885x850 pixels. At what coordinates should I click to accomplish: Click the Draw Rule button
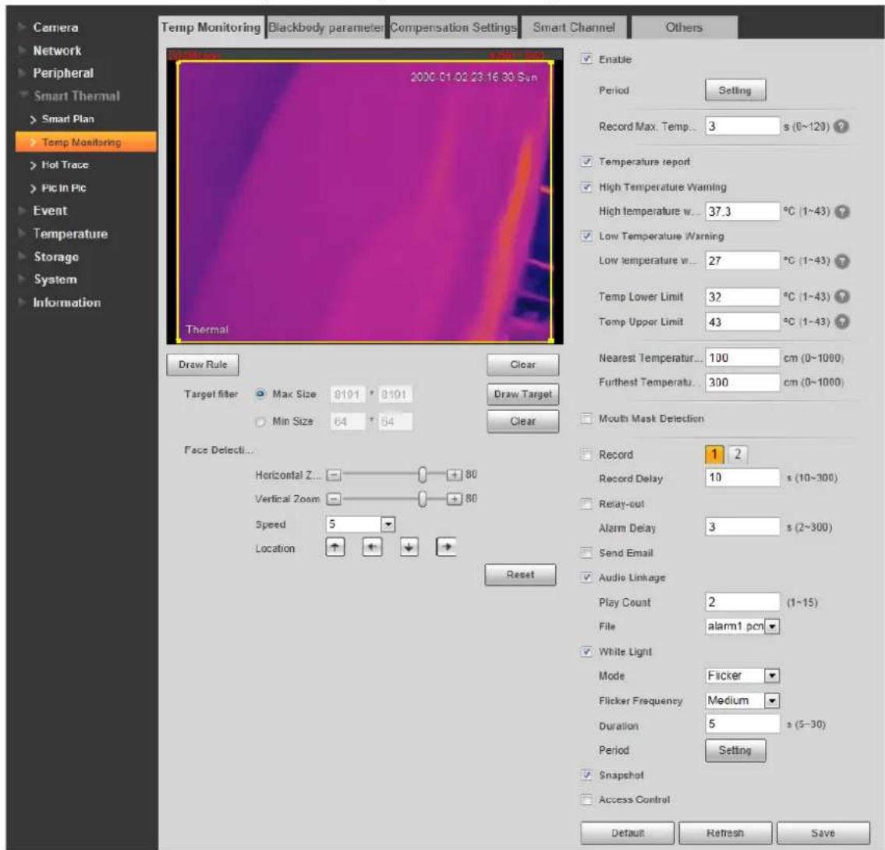point(203,365)
